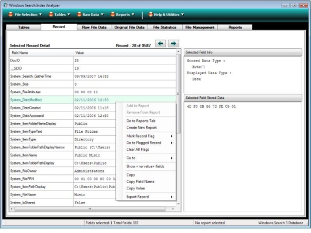311x233 pixels.
Task: Click the horizontal scroll left arrow
Action: tap(12, 209)
